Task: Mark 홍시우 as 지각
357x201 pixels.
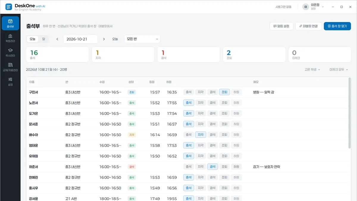Action: tap(201, 188)
